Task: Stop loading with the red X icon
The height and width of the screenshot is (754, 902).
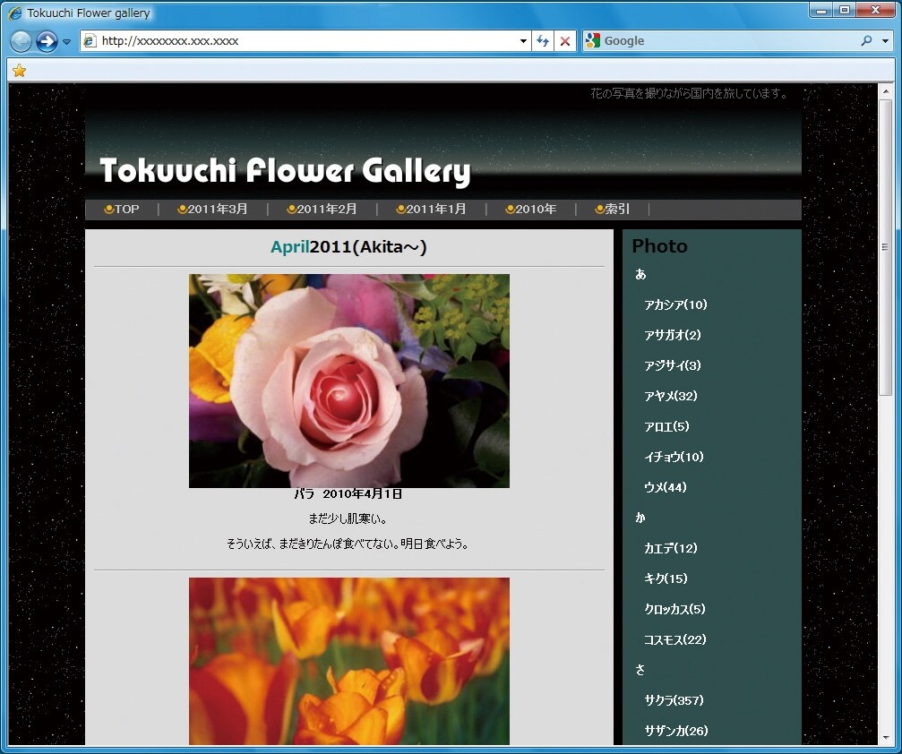Action: click(x=565, y=41)
